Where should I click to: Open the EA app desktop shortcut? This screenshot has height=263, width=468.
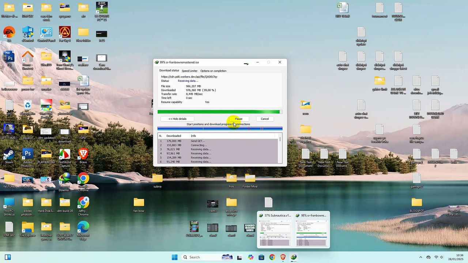click(9, 34)
